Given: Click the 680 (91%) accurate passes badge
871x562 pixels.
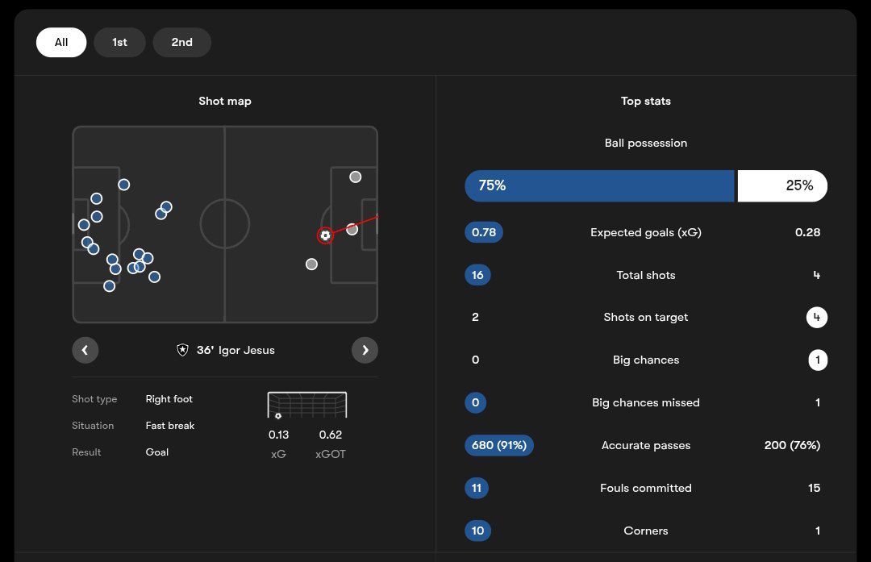Looking at the screenshot, I should point(499,445).
